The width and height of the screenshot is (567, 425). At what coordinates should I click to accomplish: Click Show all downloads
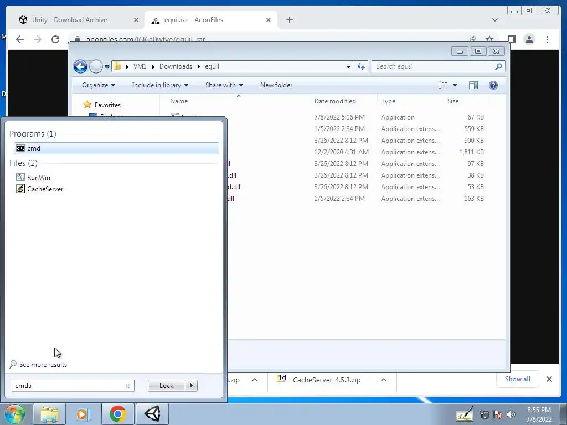click(x=518, y=379)
